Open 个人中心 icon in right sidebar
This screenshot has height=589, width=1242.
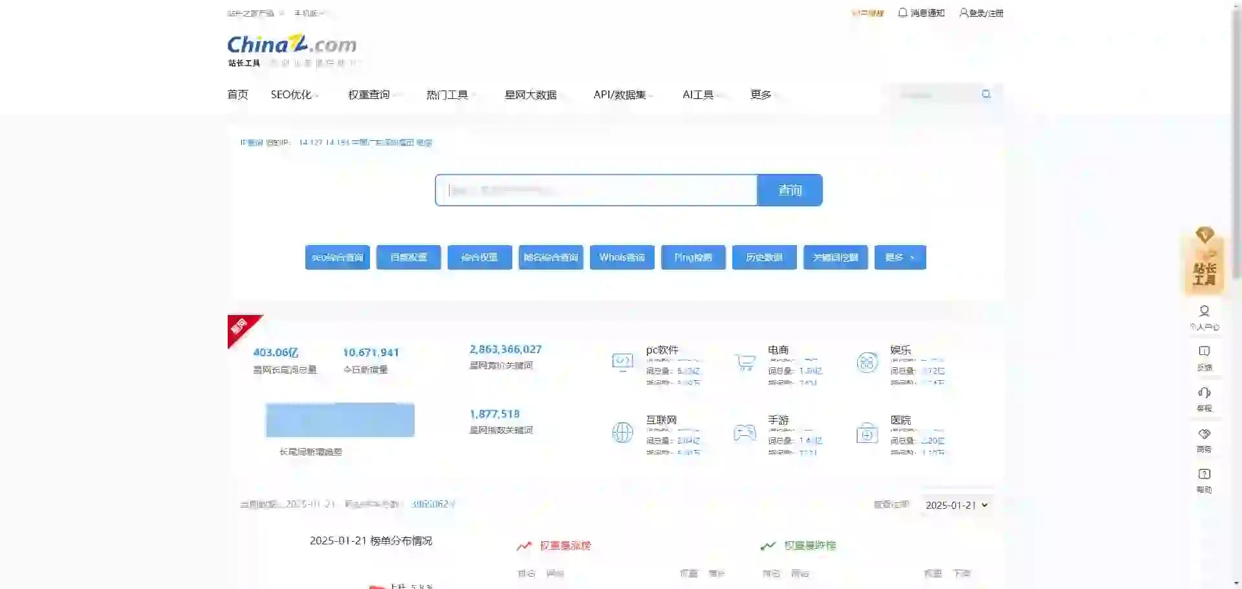1204,311
